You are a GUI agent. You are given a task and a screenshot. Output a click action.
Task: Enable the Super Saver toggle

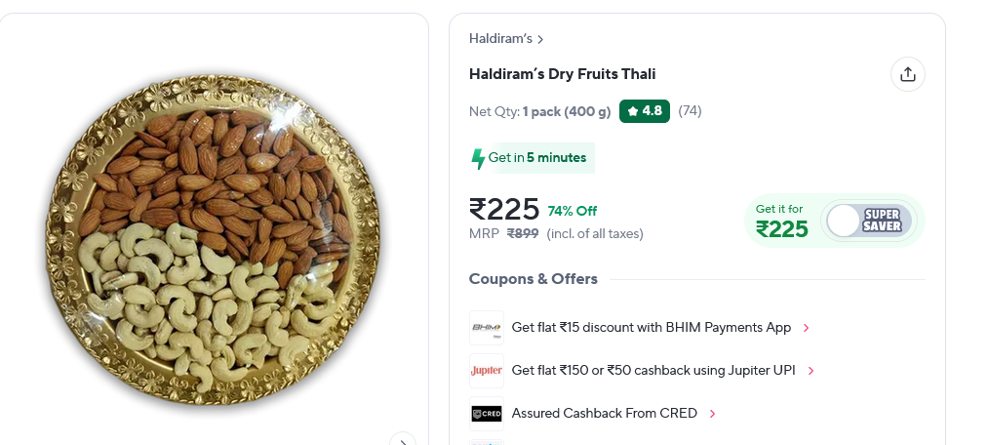pyautogui.click(x=867, y=221)
